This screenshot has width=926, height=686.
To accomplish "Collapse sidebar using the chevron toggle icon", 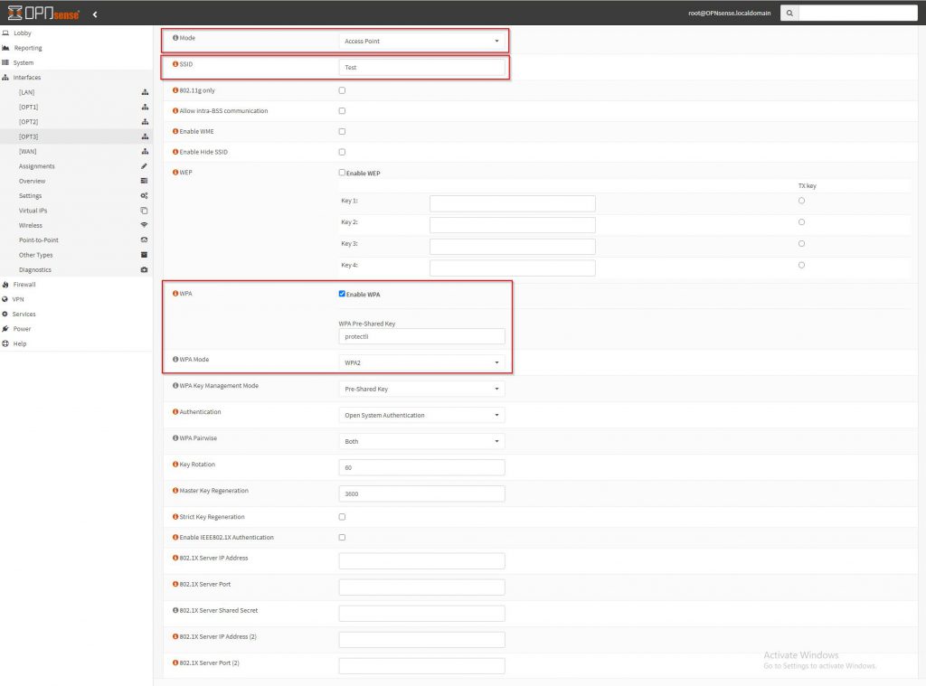I will click(x=95, y=14).
